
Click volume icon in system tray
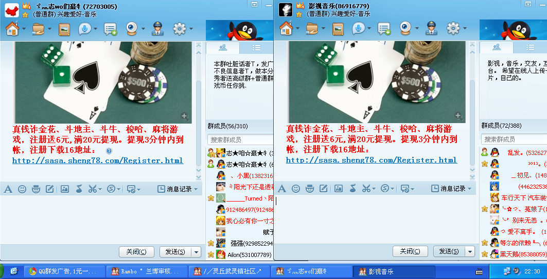point(516,271)
